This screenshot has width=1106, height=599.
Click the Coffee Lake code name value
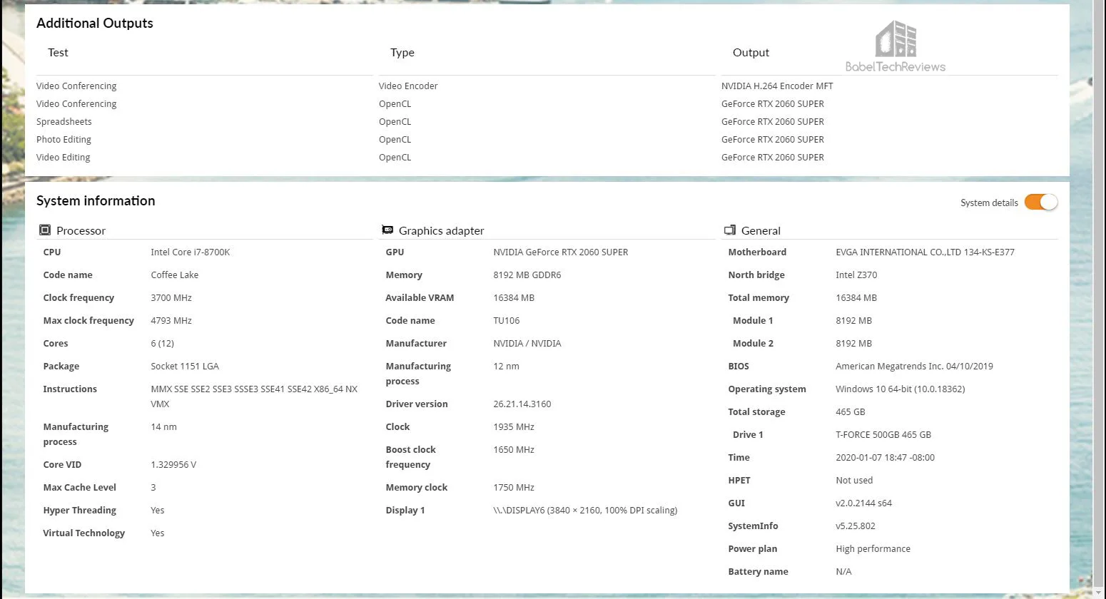click(175, 275)
